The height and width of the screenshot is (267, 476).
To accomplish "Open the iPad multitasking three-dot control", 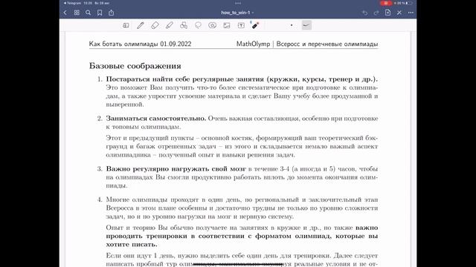I will [238, 3].
